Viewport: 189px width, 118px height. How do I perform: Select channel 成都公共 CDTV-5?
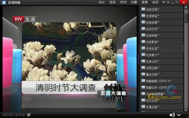(x=161, y=88)
